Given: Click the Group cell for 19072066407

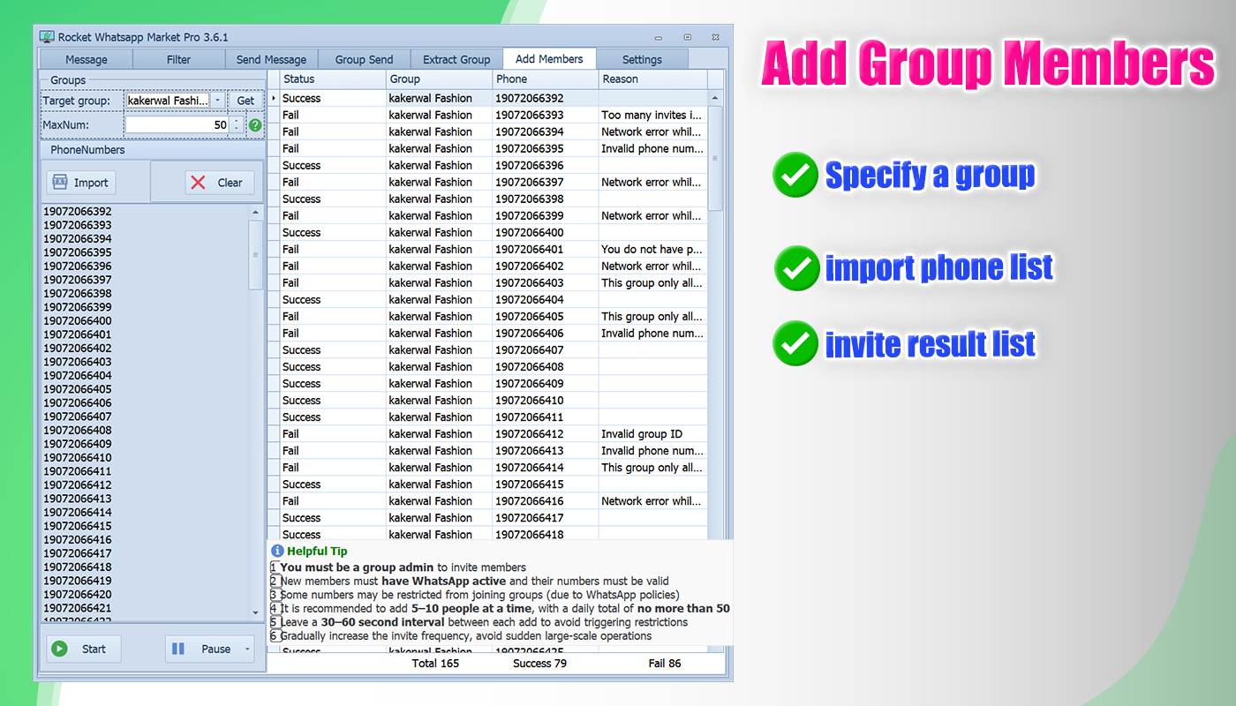Looking at the screenshot, I should (x=439, y=349).
